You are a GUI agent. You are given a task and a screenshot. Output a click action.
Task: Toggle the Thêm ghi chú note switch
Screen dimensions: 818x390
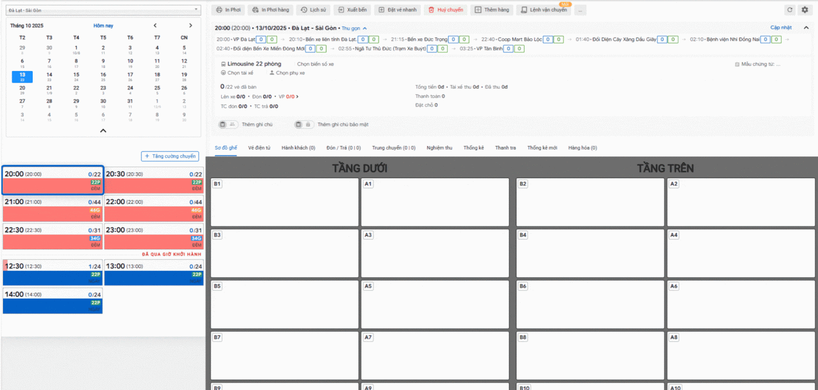(228, 125)
